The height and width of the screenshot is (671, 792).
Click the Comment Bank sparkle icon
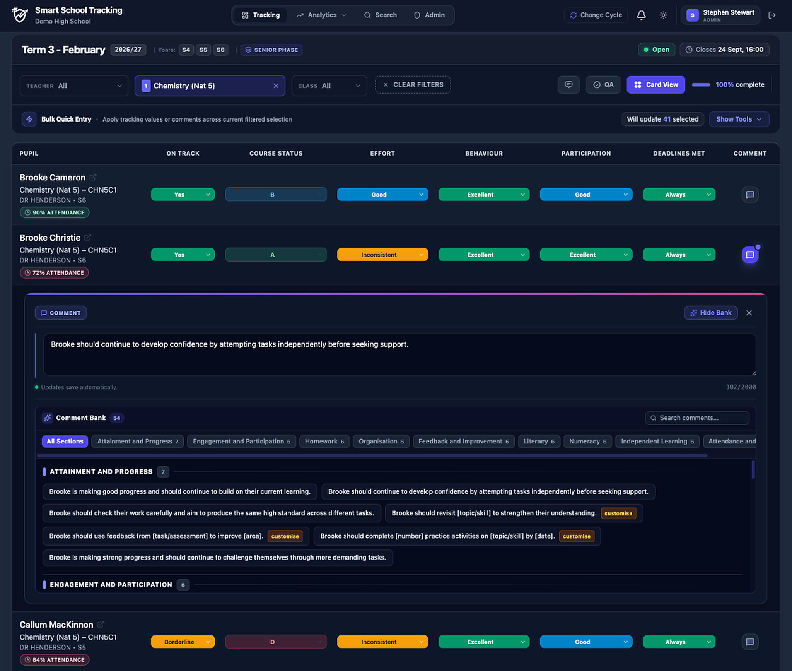[48, 418]
